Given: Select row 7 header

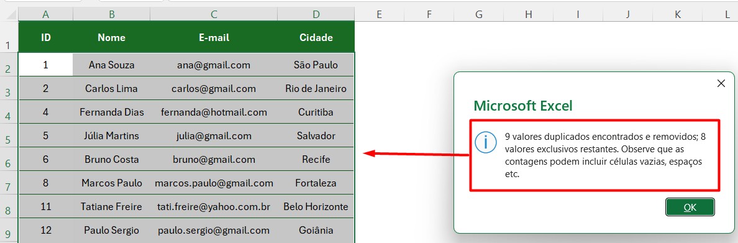Looking at the screenshot, I should (x=9, y=182).
